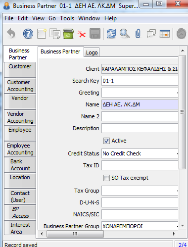Click the NAICS/SIC field

click(x=140, y=214)
